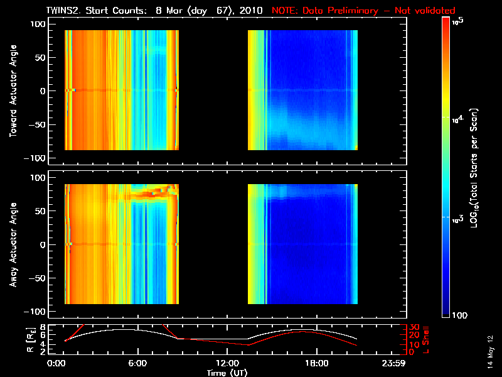Click '100' tick on Toward panel axis
This screenshot has height=377, width=502.
click(38, 24)
